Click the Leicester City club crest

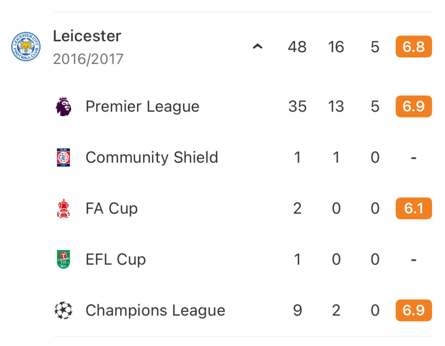(x=26, y=46)
